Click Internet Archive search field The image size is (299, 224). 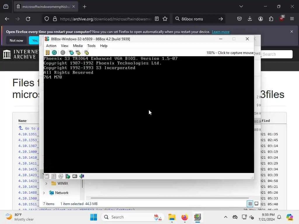click(x=277, y=54)
